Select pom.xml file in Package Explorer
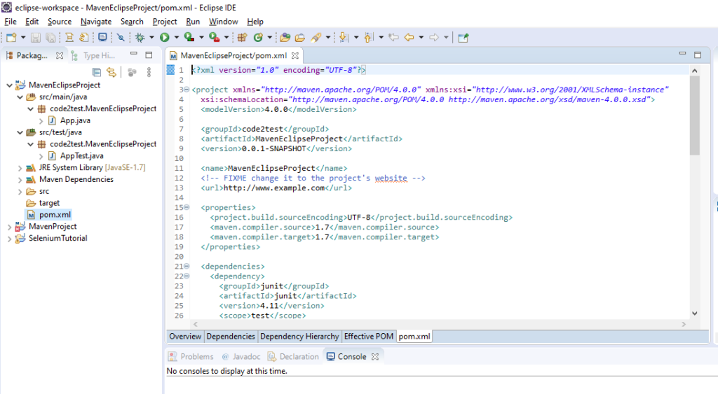Viewport: 718px width, 394px height. 55,214
